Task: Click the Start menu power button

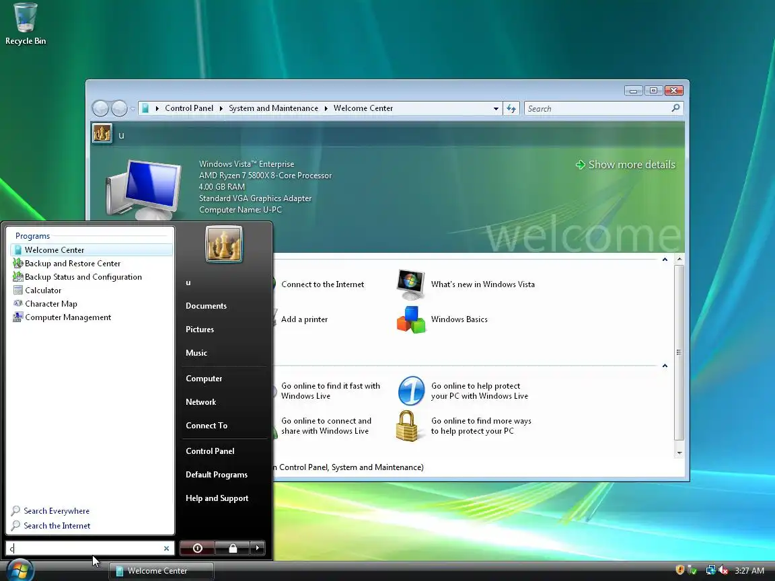Action: click(197, 548)
